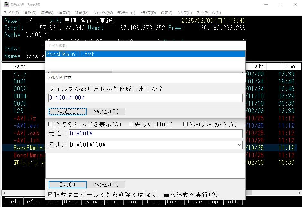Click the help function key button
The height and width of the screenshot is (207, 302).
point(14,202)
